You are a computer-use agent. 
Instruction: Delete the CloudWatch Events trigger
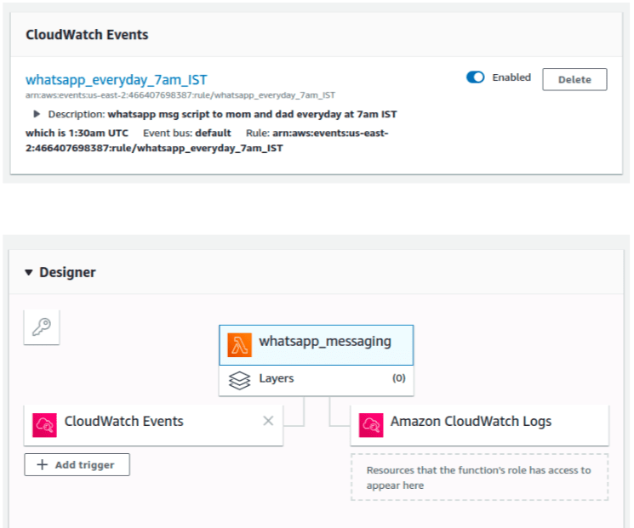pyautogui.click(x=574, y=80)
